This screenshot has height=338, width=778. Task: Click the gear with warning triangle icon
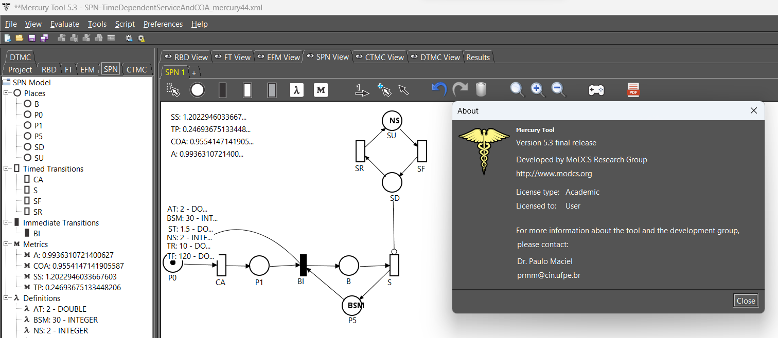coord(141,38)
